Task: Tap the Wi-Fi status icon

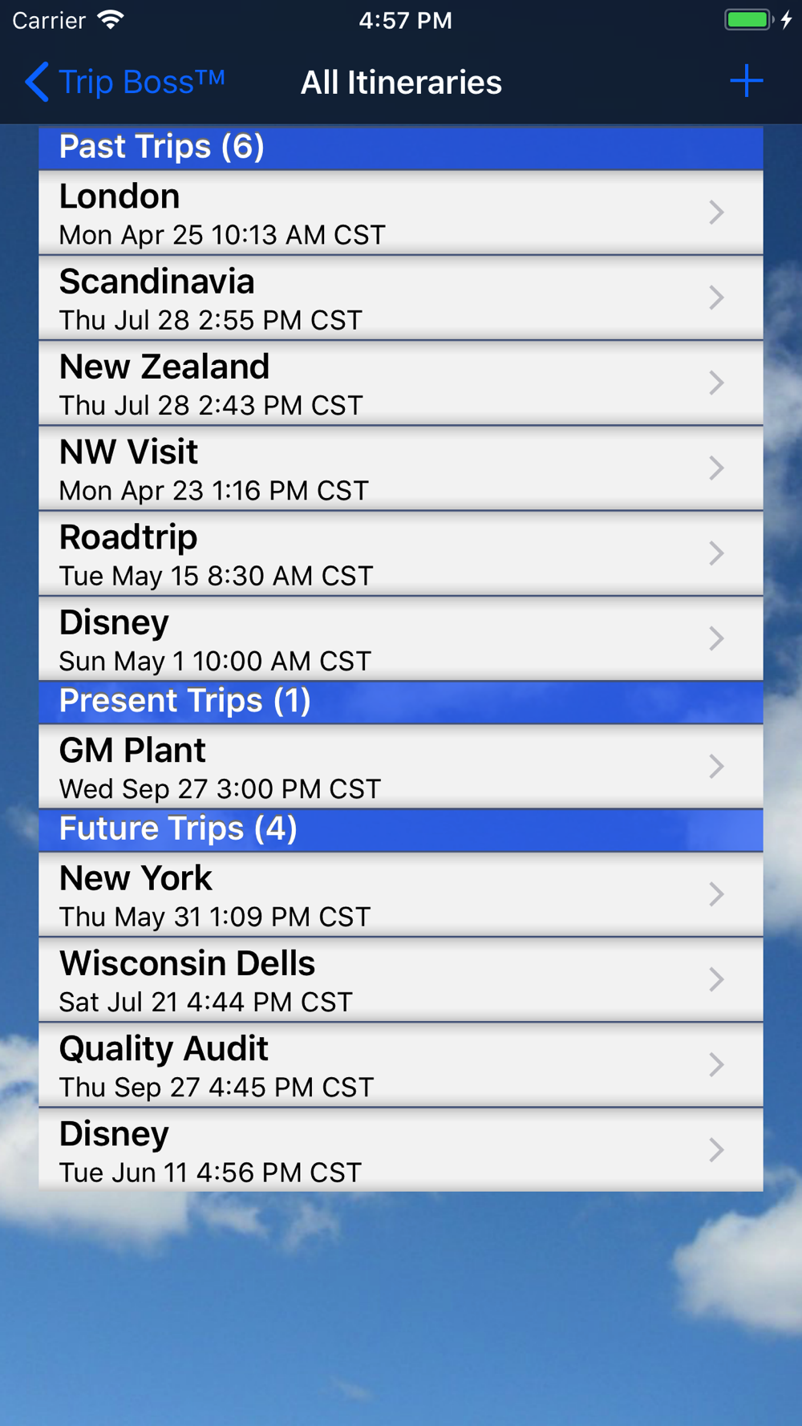Action: 111,20
